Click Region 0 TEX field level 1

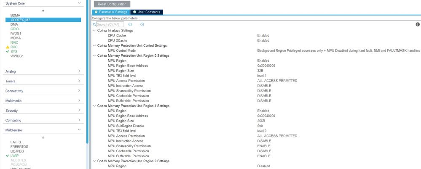pyautogui.click(x=262, y=76)
